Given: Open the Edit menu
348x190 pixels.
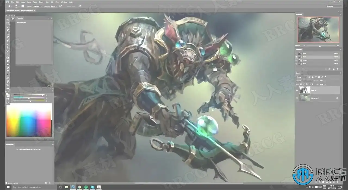Looking at the screenshot, I should pyautogui.click(x=17, y=2).
